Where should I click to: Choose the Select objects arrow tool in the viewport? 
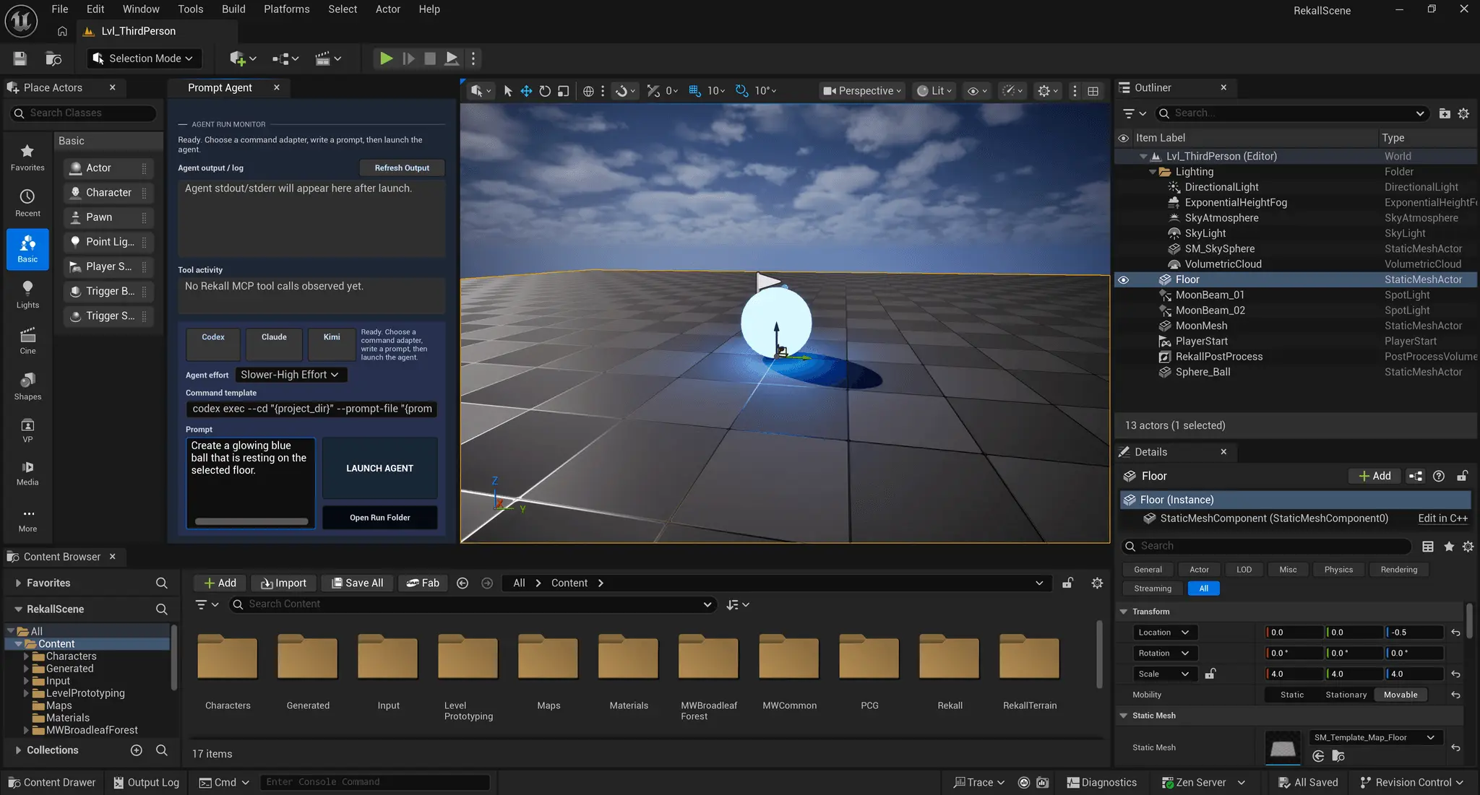point(507,91)
